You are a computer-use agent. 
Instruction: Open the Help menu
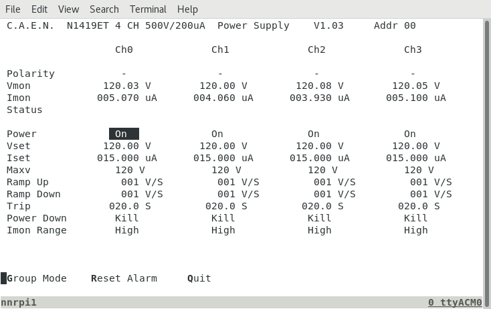187,9
